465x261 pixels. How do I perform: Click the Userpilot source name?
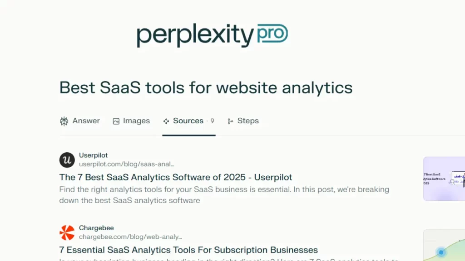94,155
